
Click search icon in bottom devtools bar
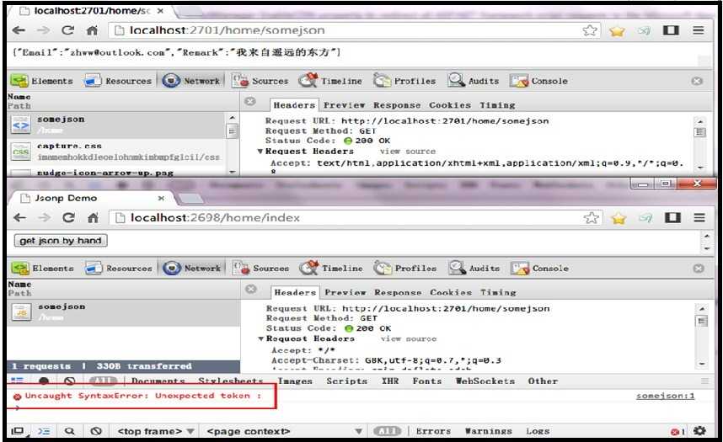70,431
